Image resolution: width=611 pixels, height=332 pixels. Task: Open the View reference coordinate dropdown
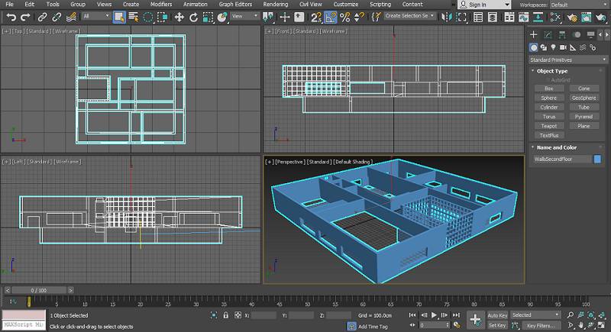tap(244, 16)
